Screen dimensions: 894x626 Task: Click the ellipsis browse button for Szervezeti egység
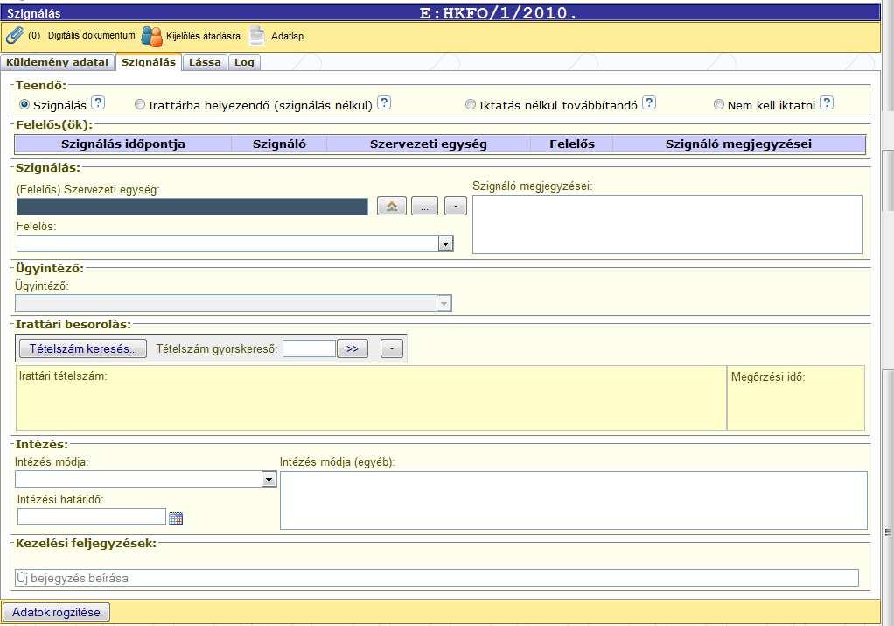425,206
